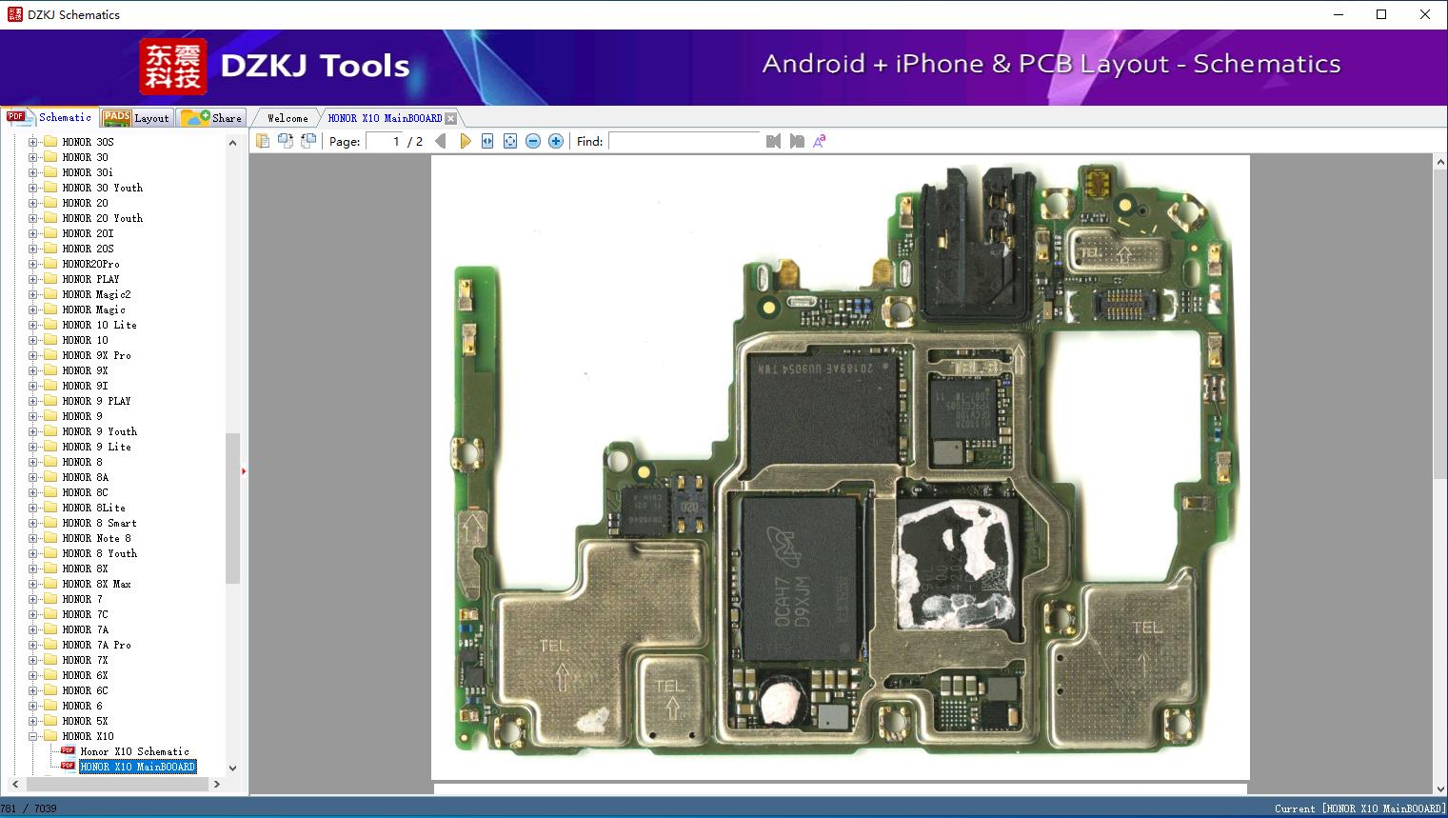The height and width of the screenshot is (818, 1448).
Task: Click the PDF viewer scrollbar down arrow
Action: [x=1440, y=787]
